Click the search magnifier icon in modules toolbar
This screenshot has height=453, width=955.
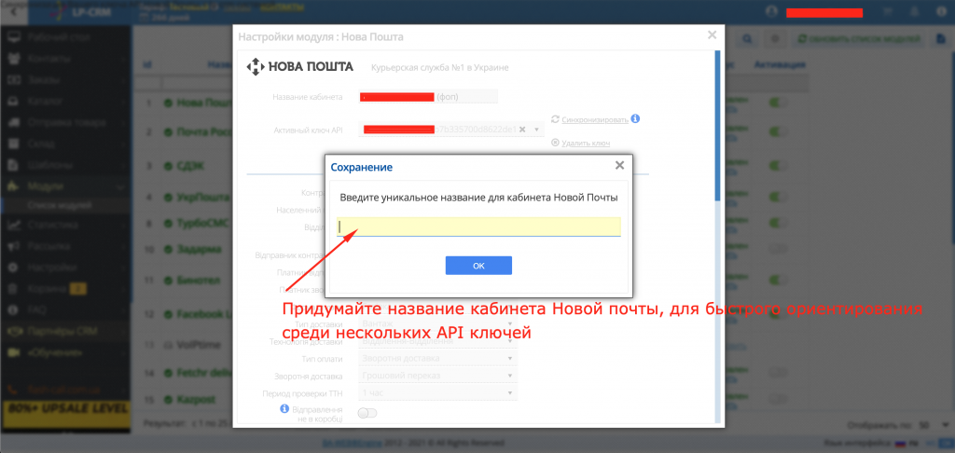[x=747, y=38]
